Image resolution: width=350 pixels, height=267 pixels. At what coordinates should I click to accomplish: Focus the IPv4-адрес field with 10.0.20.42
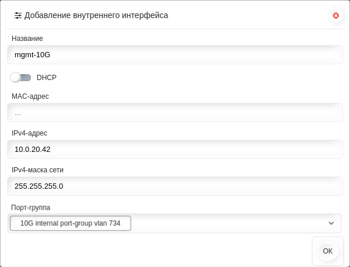(175, 149)
